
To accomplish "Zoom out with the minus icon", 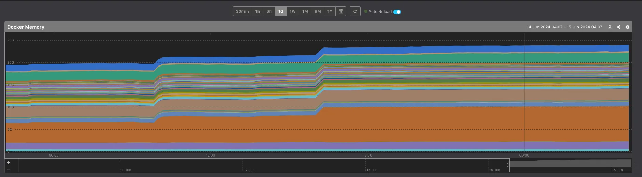I will [x=9, y=169].
